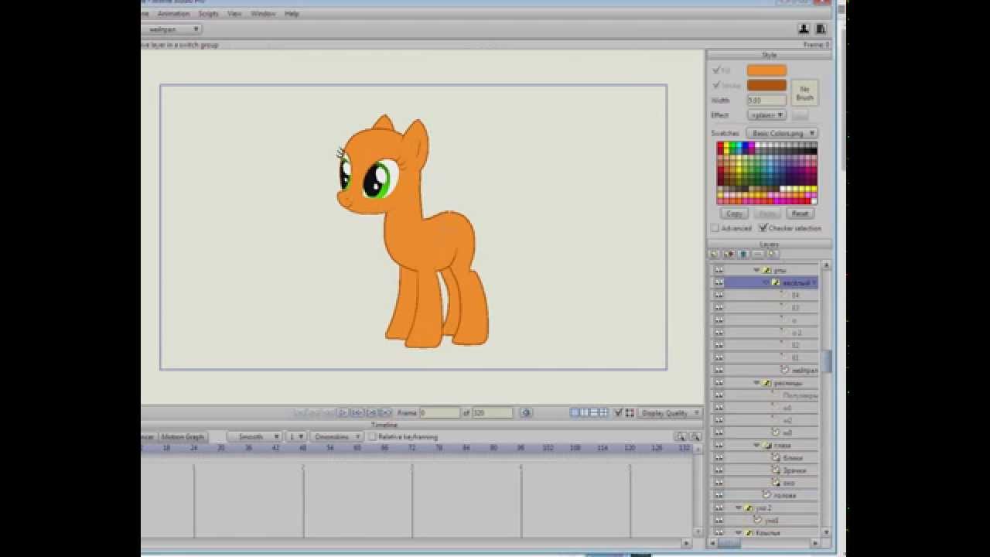Open the Help menu
Viewport: 990px width, 557px height.
292,14
